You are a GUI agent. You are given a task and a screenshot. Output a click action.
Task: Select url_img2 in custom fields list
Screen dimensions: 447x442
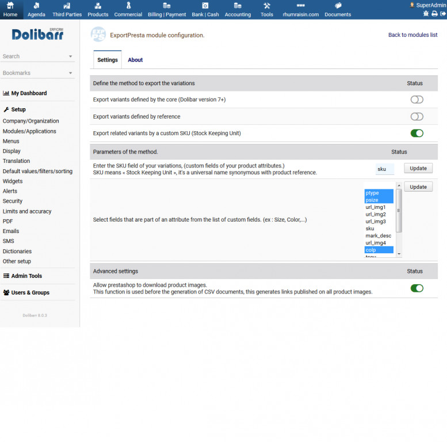(379, 214)
